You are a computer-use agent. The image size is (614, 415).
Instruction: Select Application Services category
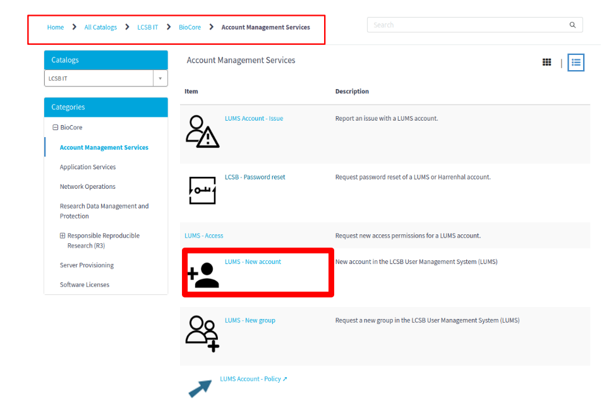tap(88, 167)
